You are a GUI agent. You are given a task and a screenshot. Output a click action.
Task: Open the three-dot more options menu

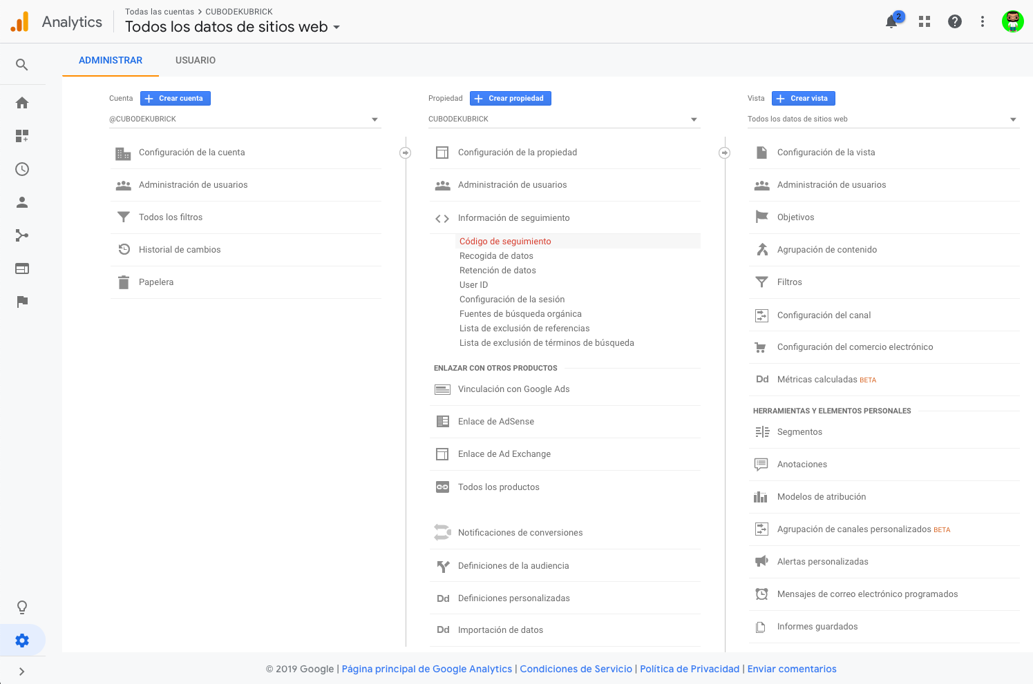click(983, 21)
